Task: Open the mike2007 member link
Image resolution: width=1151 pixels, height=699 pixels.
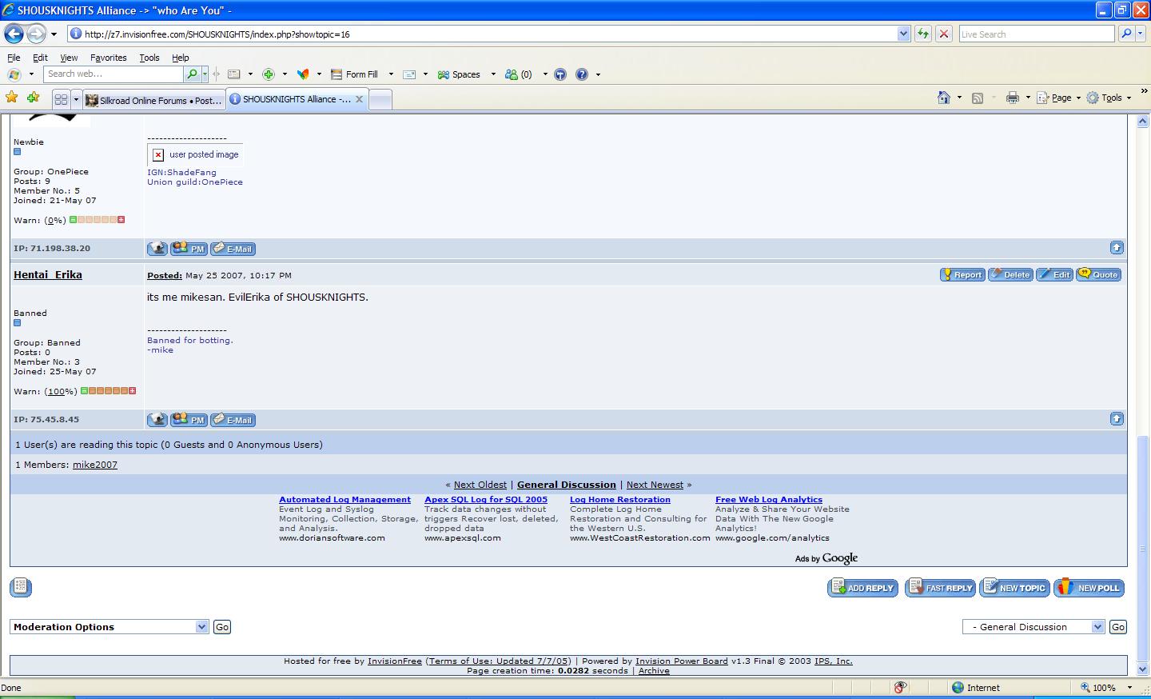Action: click(94, 465)
